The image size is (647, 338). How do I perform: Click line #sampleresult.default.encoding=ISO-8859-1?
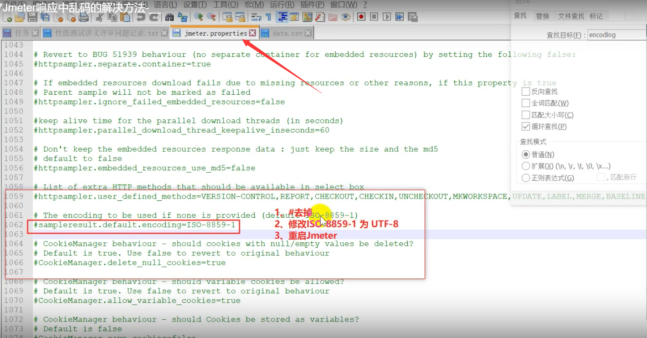[x=134, y=225]
